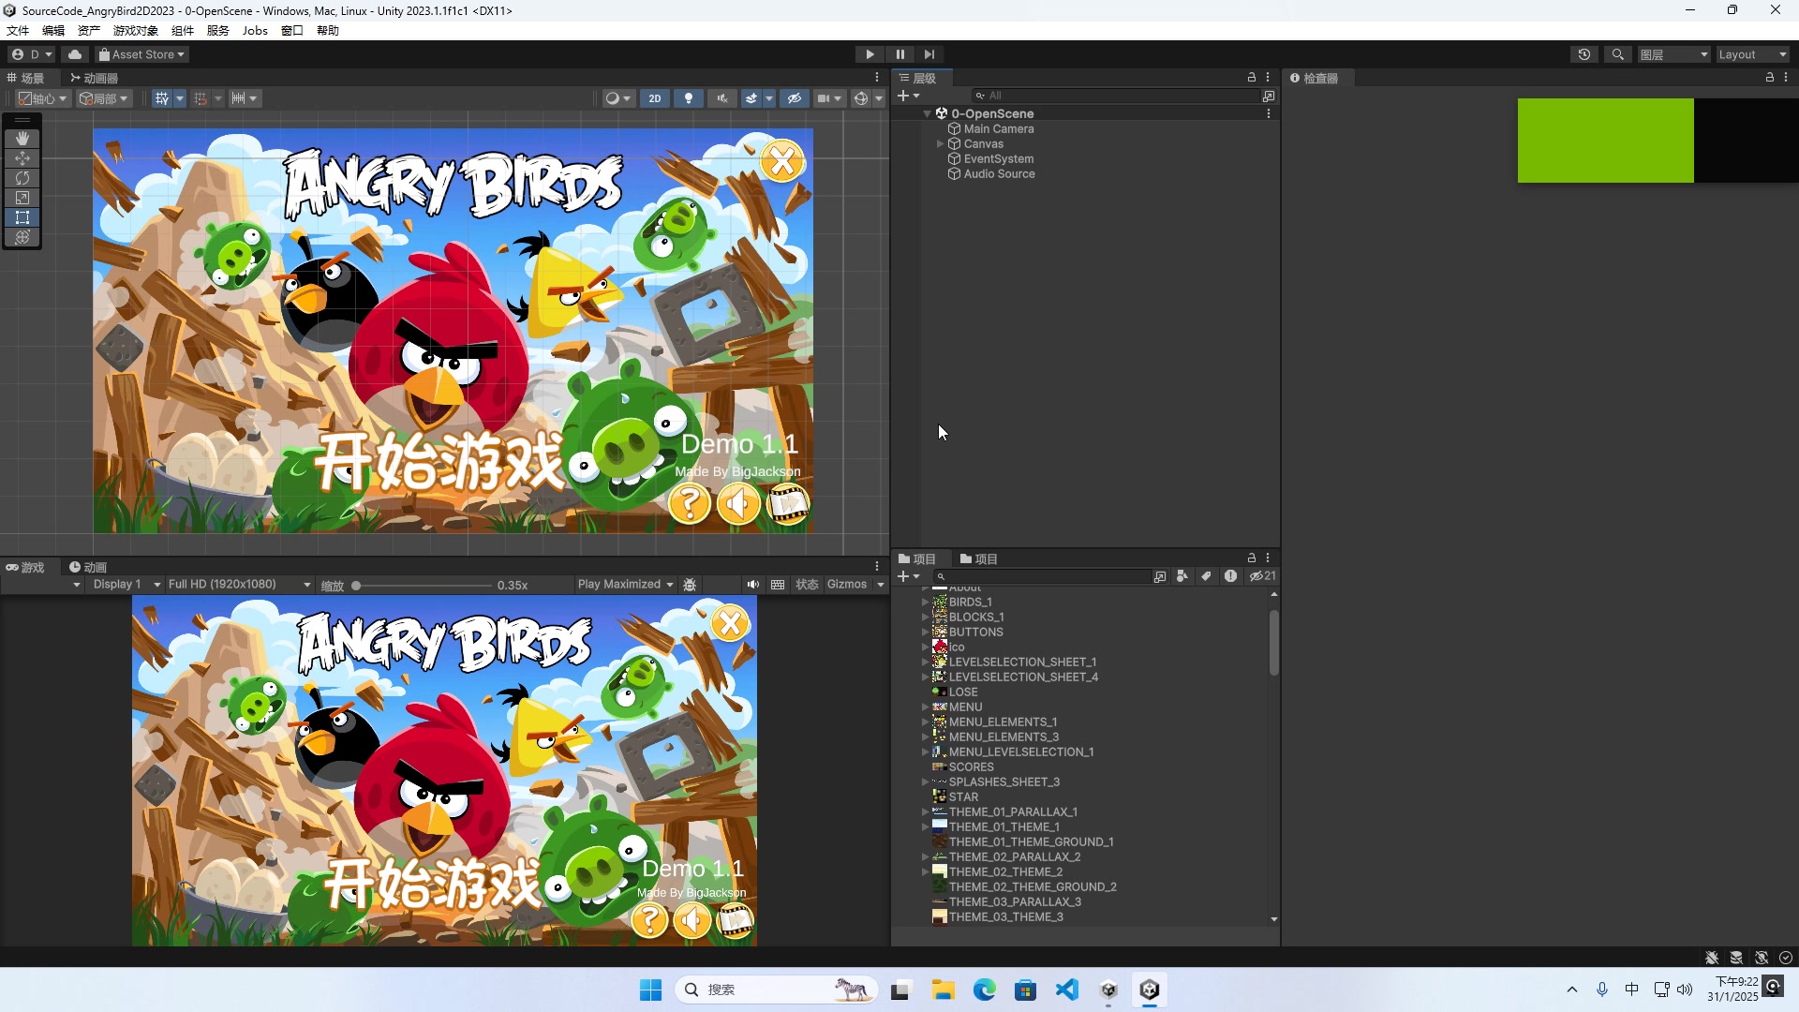Viewport: 1799px width, 1012px height.
Task: Open the Layout dropdown
Action: [x=1752, y=54]
